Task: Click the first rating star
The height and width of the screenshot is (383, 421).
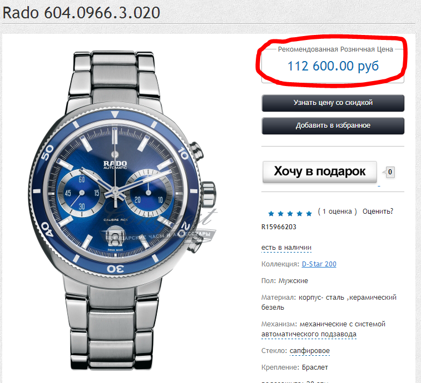Action: click(x=271, y=213)
